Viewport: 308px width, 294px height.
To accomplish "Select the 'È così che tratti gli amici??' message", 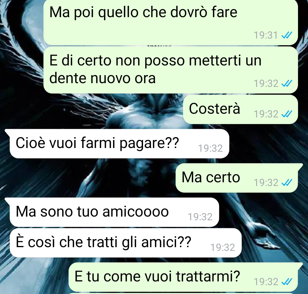I will [x=126, y=243].
